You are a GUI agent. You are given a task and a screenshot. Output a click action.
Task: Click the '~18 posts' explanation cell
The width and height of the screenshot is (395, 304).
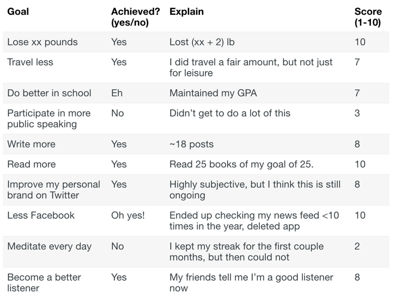(x=191, y=144)
